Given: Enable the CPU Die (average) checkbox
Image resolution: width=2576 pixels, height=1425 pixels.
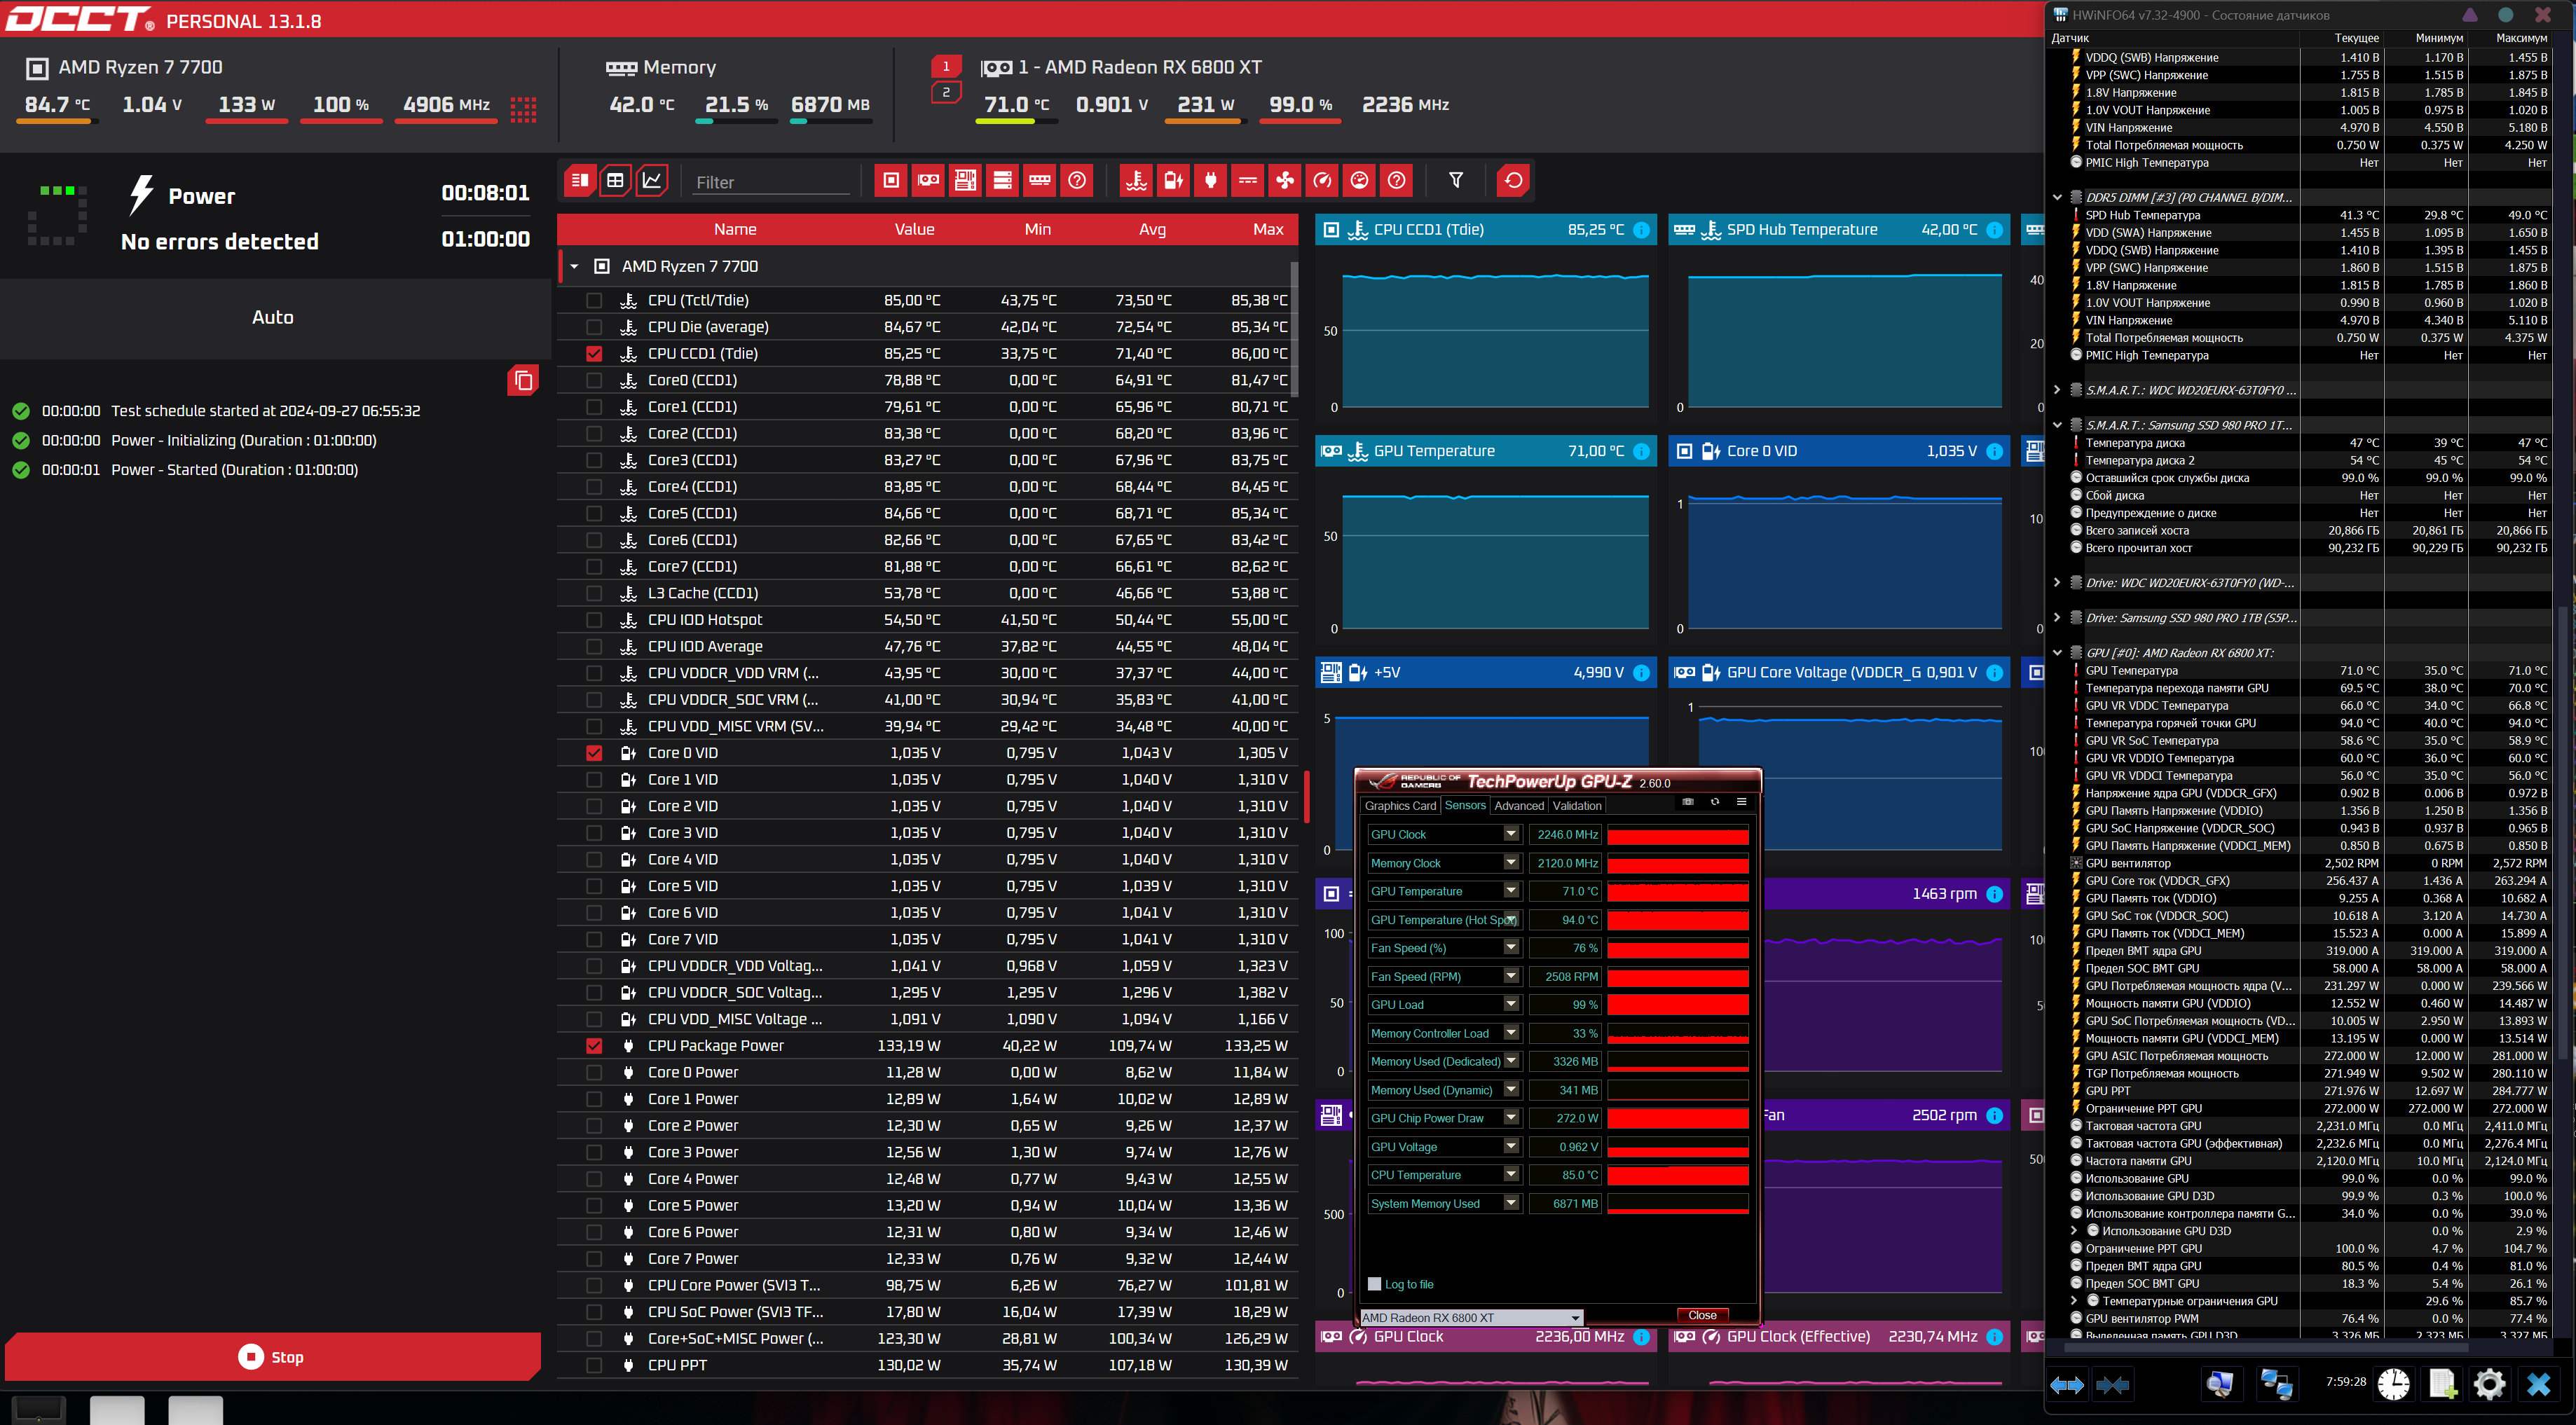Looking at the screenshot, I should pos(594,327).
